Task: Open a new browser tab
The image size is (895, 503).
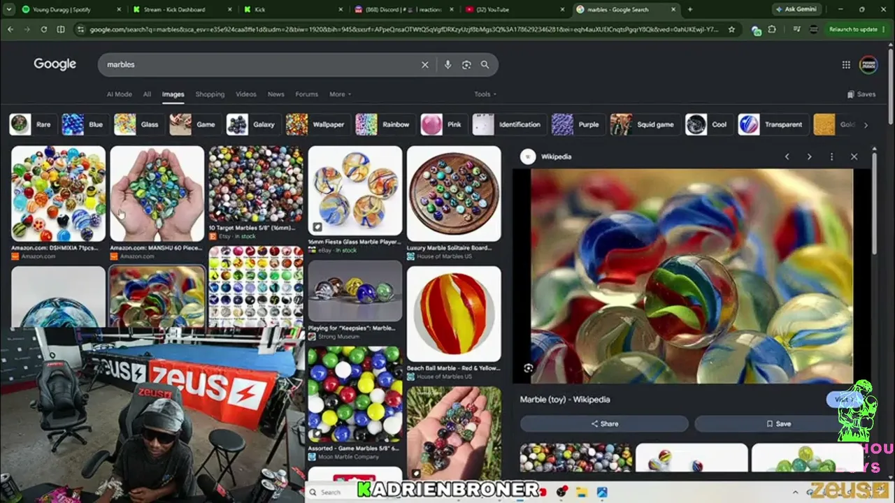Action: (x=690, y=9)
